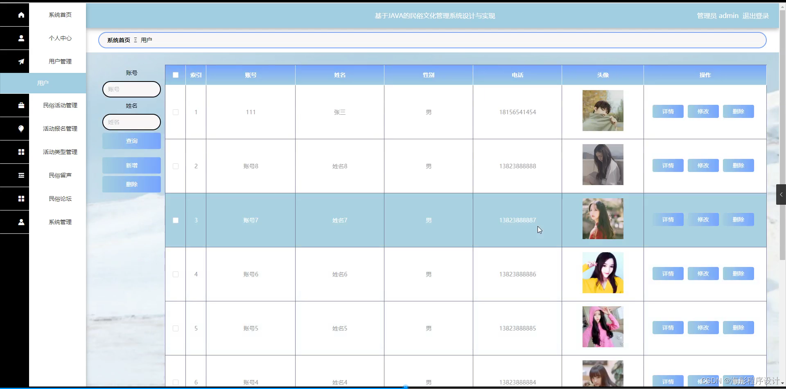
Task: Check the checkbox for row 账号7
Action: 176,220
